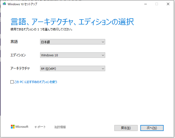The width and height of the screenshot is (175, 138).
Task: Click the 次へ(N) button
Action: (152, 128)
